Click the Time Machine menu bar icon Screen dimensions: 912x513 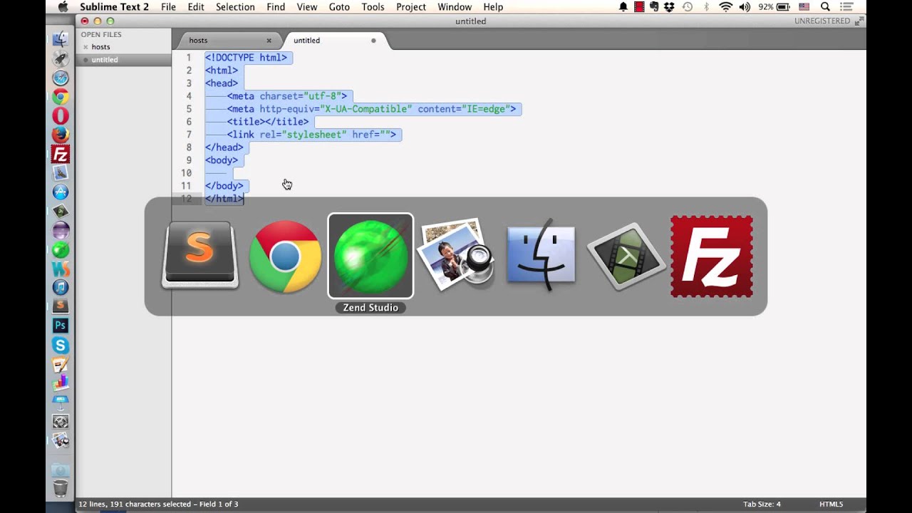[688, 6]
